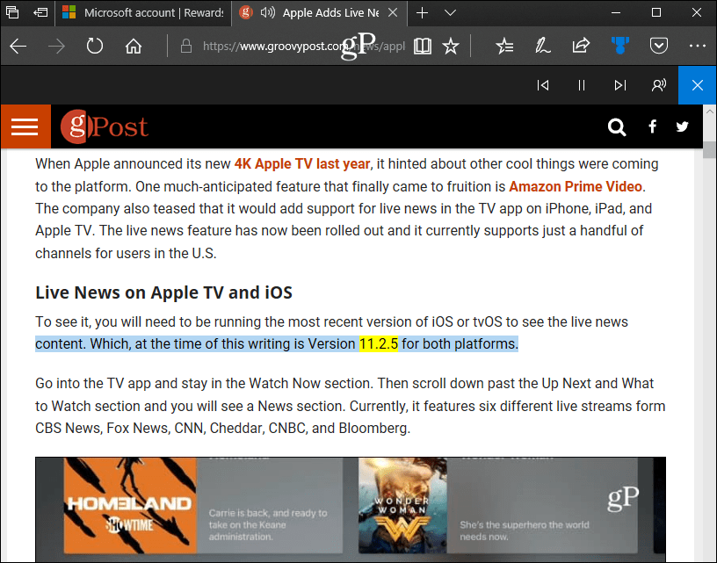Screen dimensions: 717x563
Task: Close the Read aloud toolbar
Action: click(698, 85)
